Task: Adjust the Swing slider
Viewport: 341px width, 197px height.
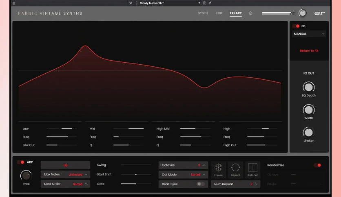Action: (136, 165)
